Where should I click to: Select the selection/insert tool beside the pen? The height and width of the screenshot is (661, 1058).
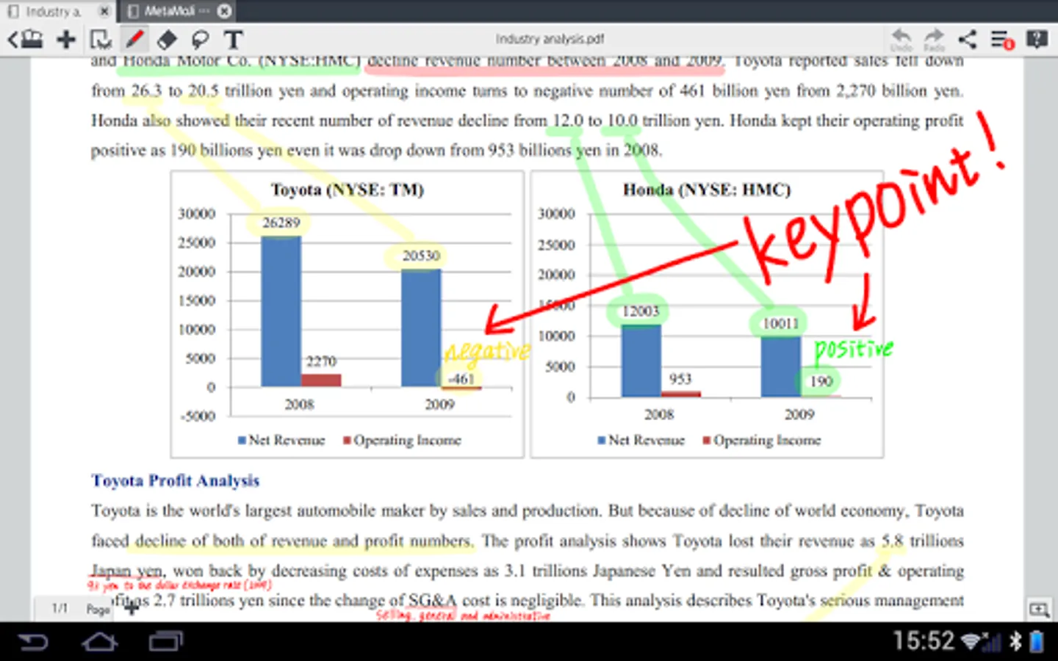point(101,39)
